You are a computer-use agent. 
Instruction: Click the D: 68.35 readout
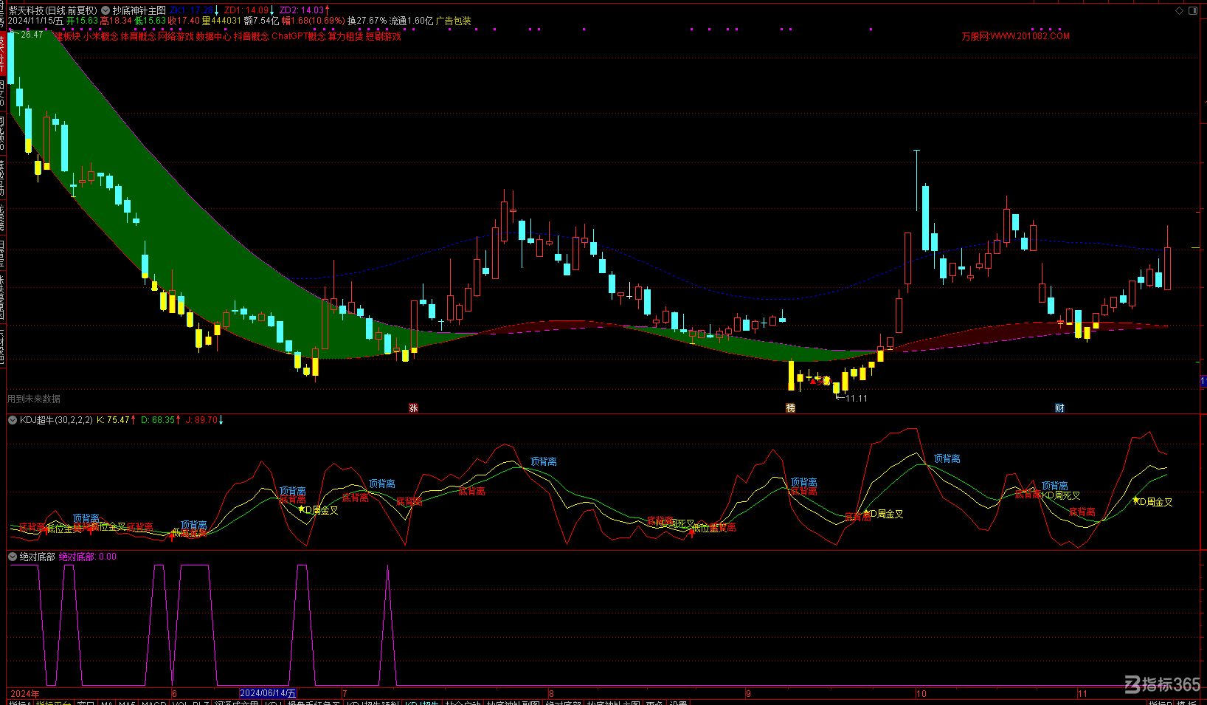[x=157, y=420]
